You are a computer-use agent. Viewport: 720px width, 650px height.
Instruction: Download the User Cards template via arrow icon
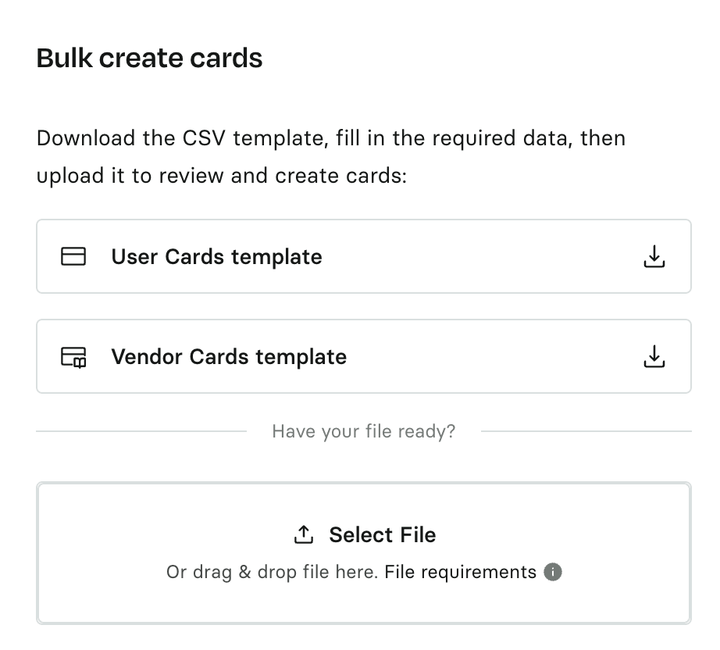tap(654, 256)
